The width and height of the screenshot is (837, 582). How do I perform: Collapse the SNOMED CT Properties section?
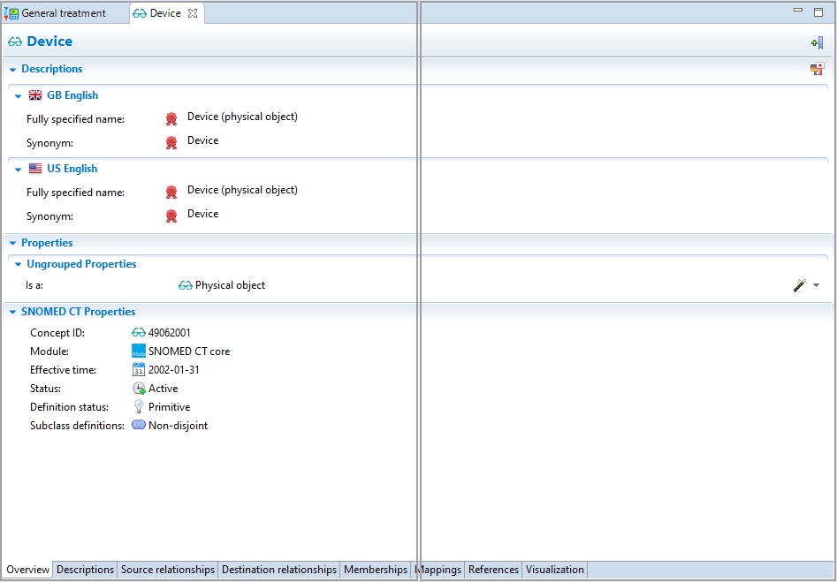click(x=12, y=312)
